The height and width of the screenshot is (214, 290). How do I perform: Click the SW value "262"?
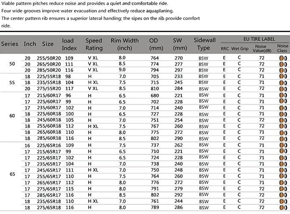[x=178, y=145]
